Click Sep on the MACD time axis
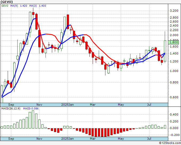 (11, 139)
